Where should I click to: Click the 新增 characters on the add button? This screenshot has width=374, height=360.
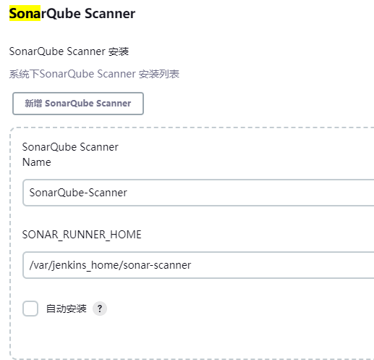point(33,104)
